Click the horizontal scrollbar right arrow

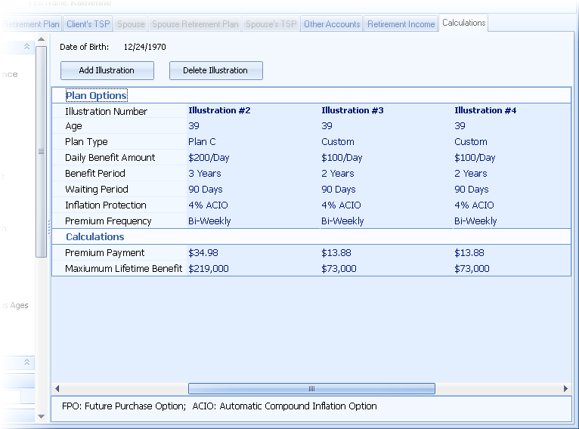565,389
